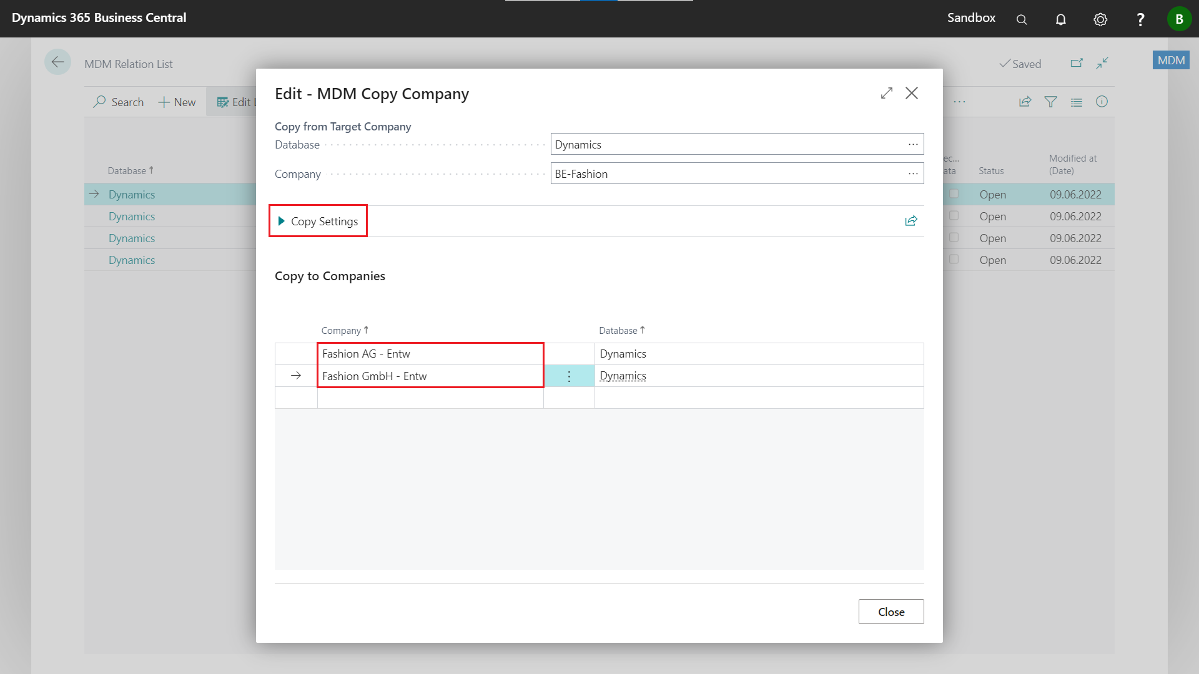
Task: Toggle checkbox in third Open row
Action: pyautogui.click(x=954, y=237)
